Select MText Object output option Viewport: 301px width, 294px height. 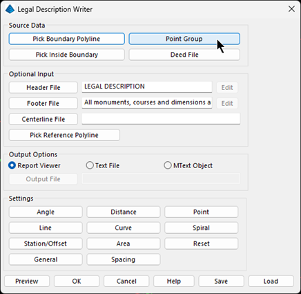(x=188, y=165)
